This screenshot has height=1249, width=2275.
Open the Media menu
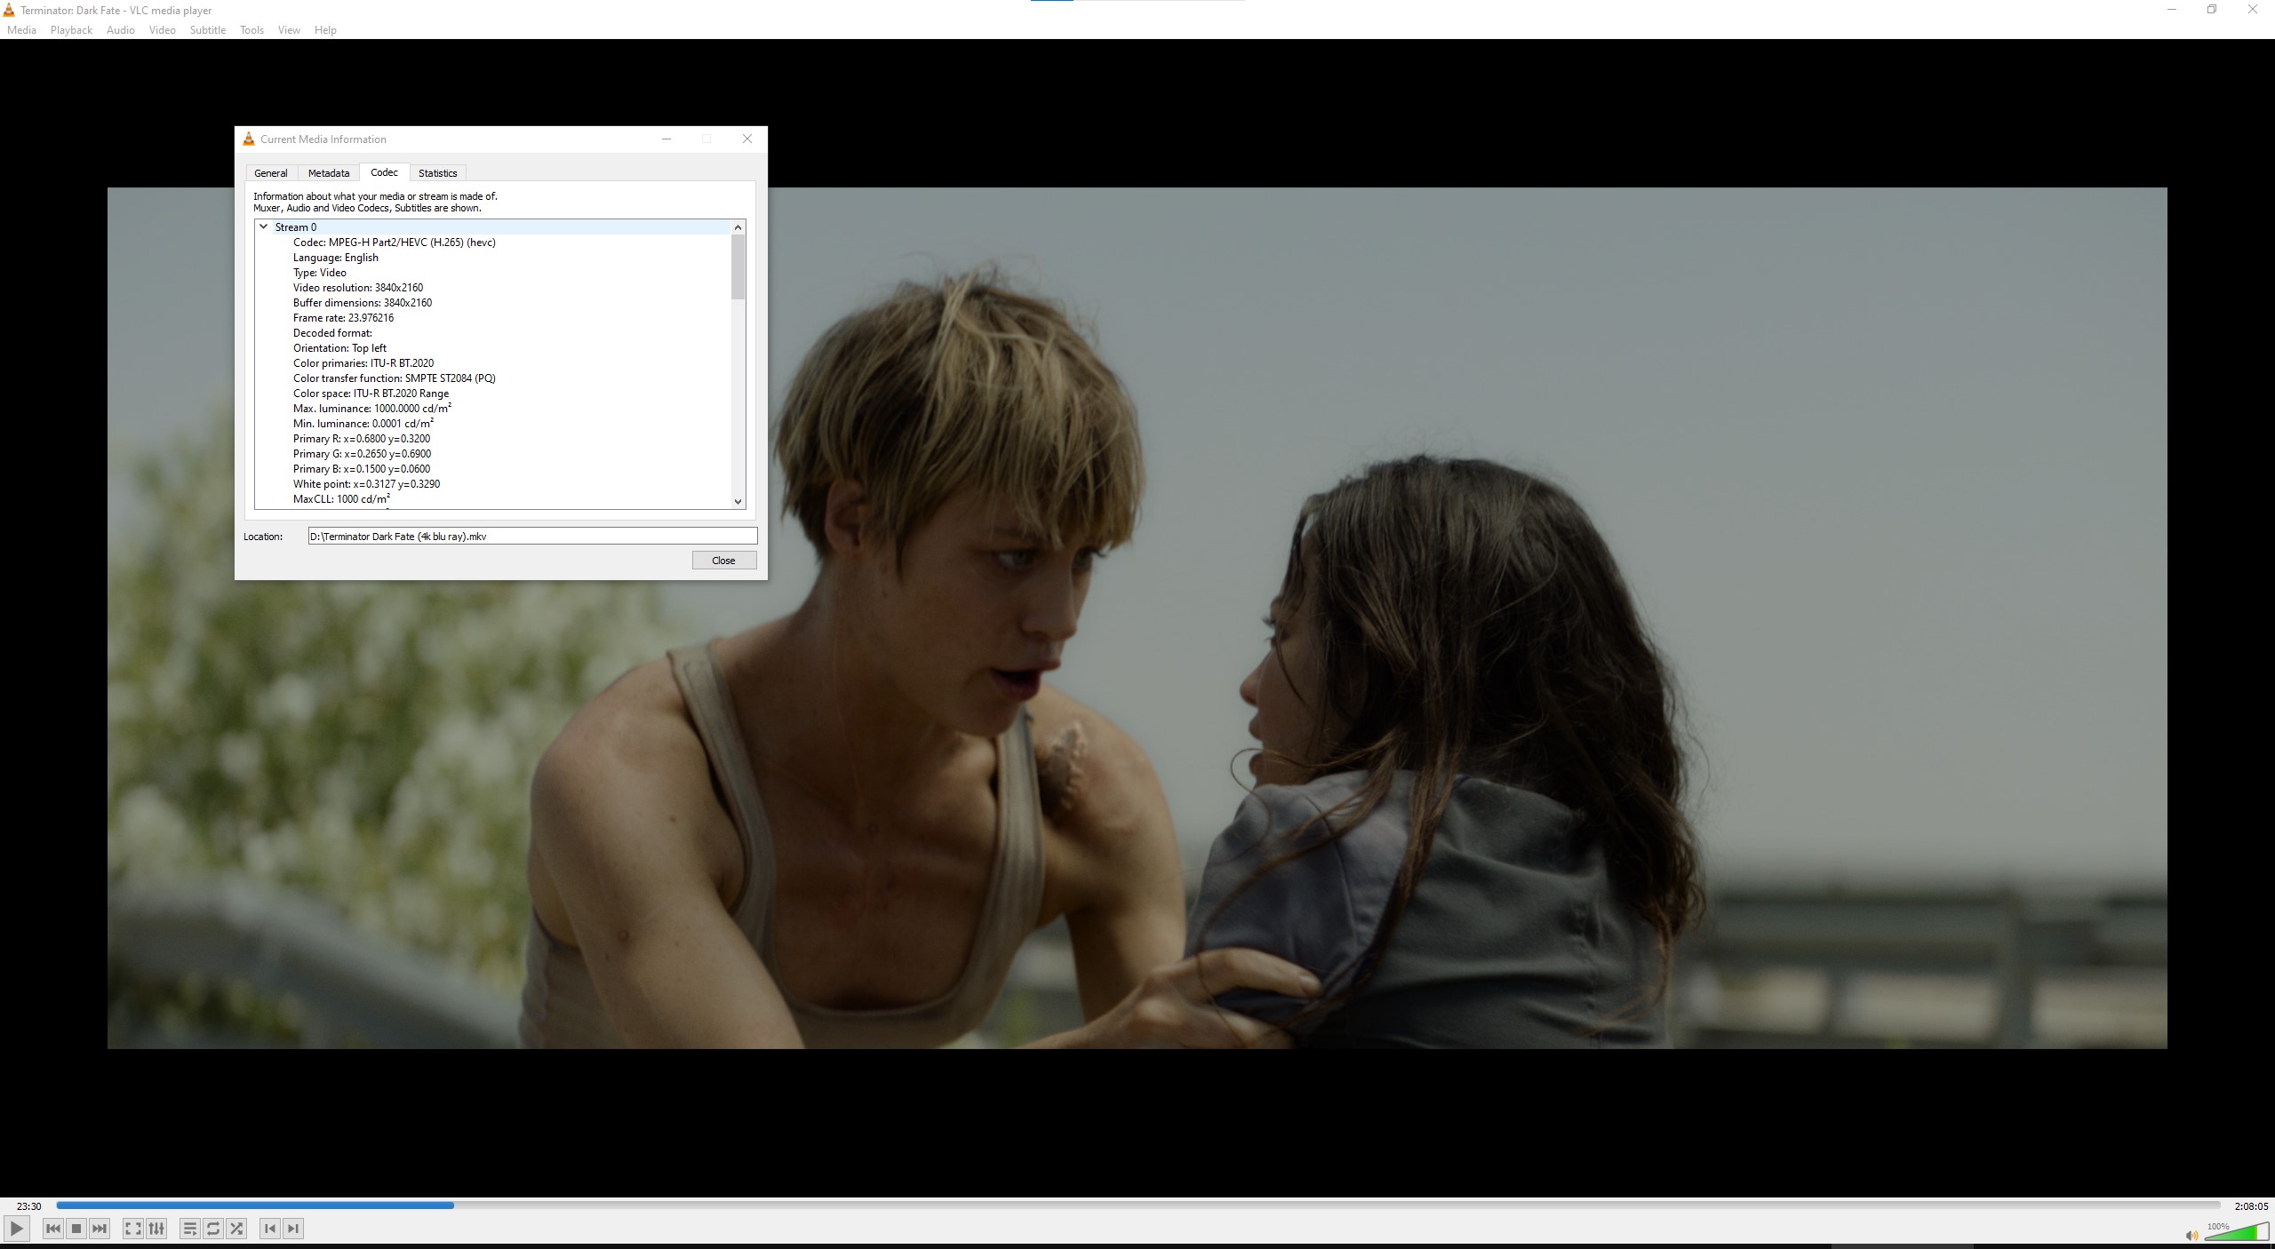(x=21, y=30)
